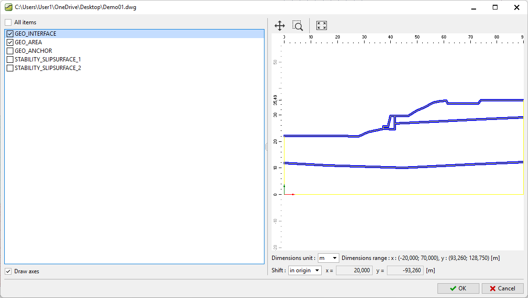Click the Fit to extents icon

[x=322, y=26]
